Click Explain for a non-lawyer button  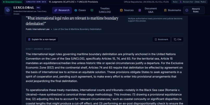click(42, 39)
